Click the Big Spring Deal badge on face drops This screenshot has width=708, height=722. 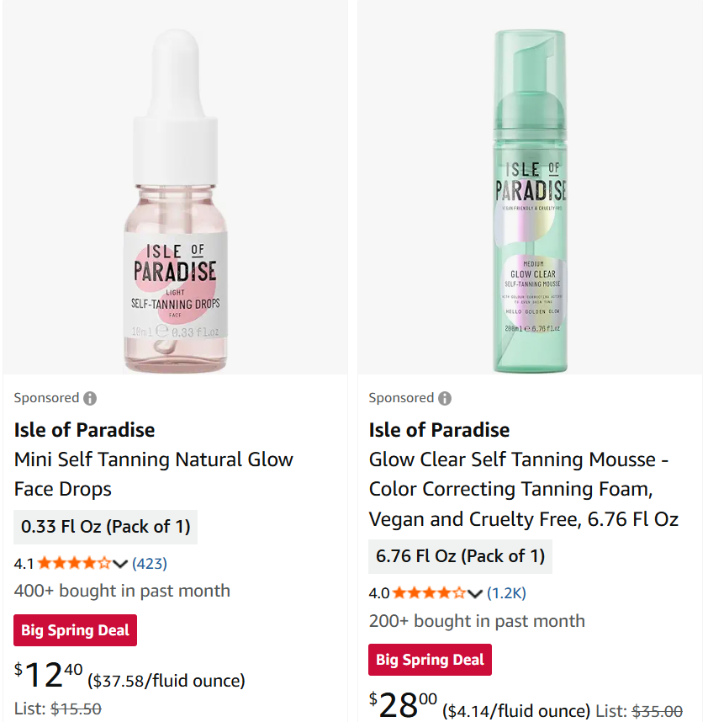[x=75, y=629]
